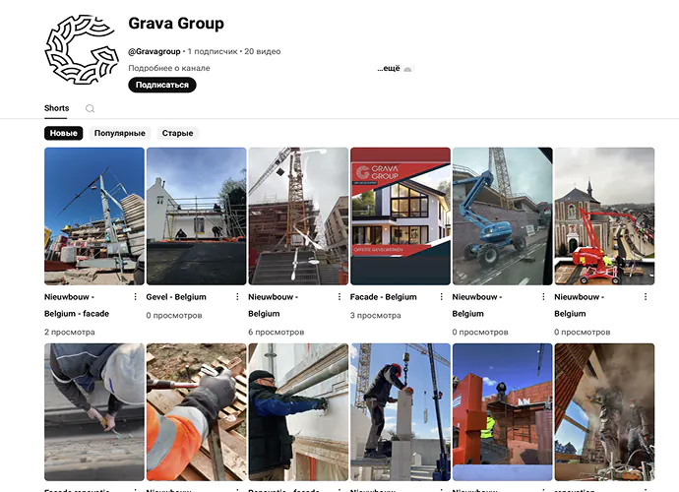The image size is (679, 492).
Task: Select the Новые filter chip
Action: [64, 133]
